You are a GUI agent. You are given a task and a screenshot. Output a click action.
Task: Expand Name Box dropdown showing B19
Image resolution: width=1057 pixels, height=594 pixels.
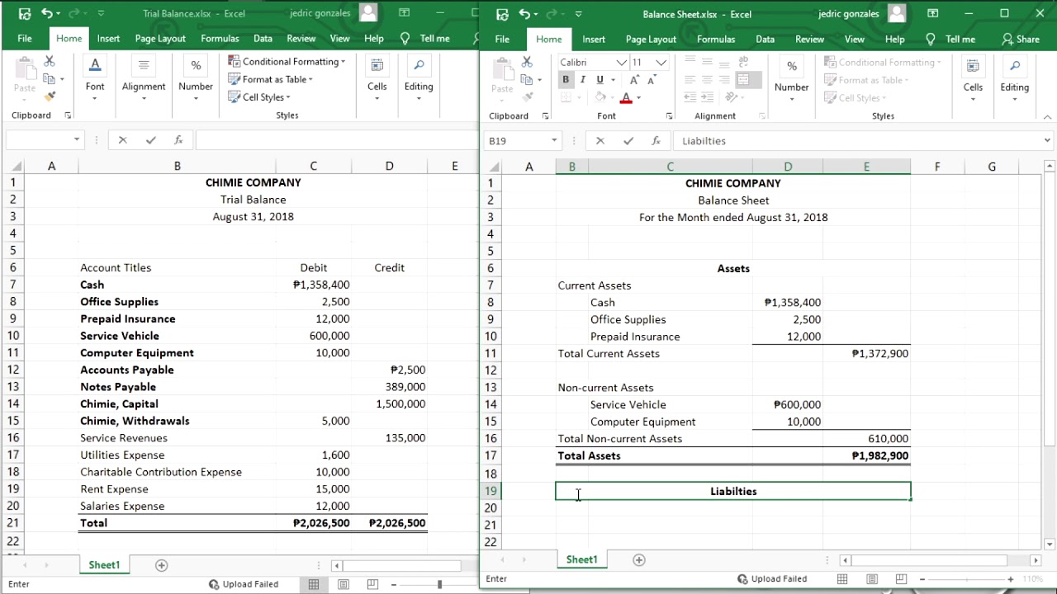554,141
